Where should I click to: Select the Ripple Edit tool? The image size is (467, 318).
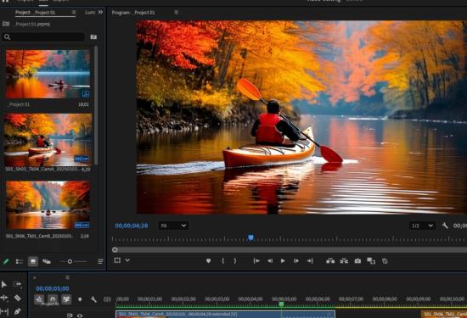pyautogui.click(x=4, y=298)
